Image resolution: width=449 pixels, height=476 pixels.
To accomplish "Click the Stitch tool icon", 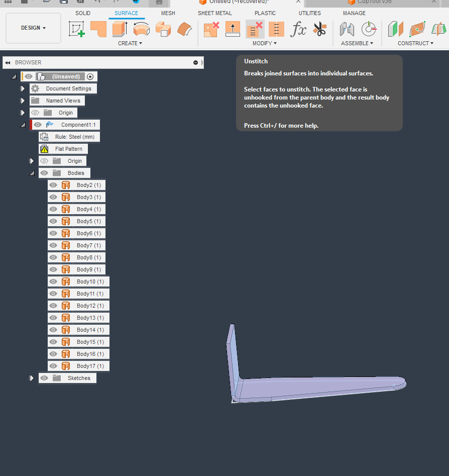I will coord(276,30).
